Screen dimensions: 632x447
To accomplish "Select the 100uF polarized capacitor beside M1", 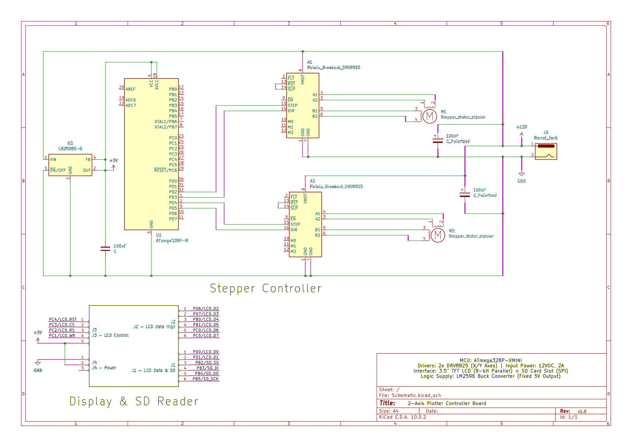I will [x=438, y=140].
